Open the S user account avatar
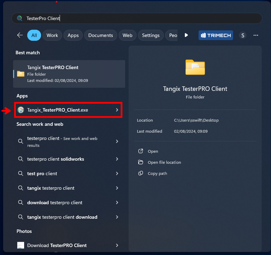The width and height of the screenshot is (271, 255). click(x=243, y=35)
